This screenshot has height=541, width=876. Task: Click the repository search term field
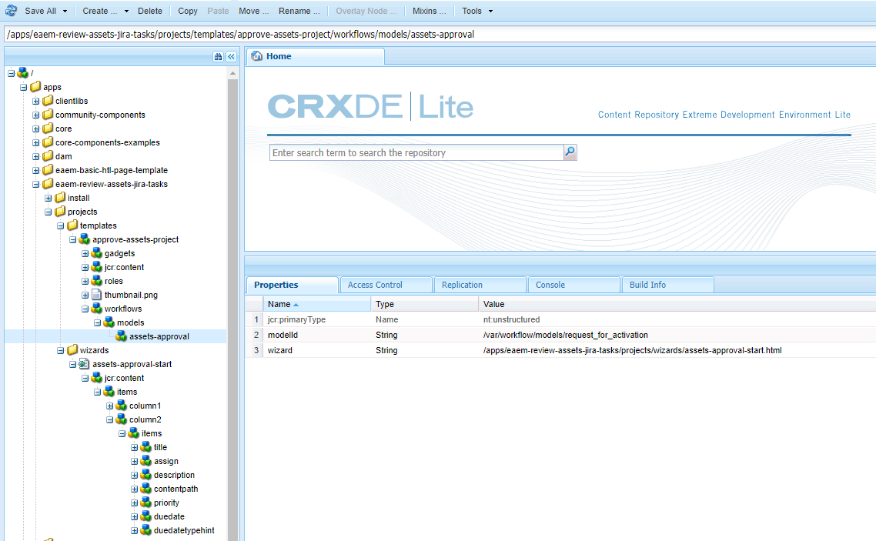coord(416,152)
